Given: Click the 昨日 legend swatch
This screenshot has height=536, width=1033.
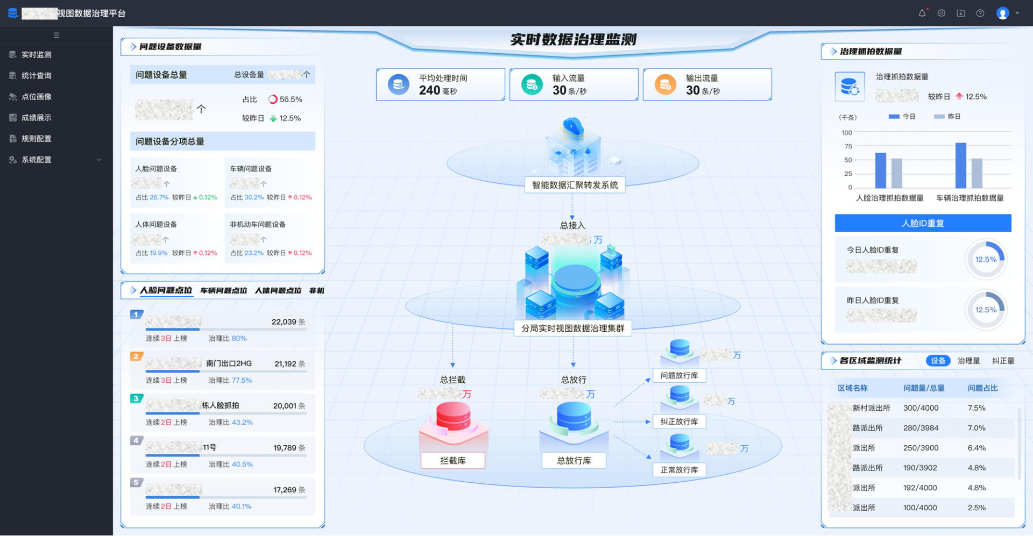Looking at the screenshot, I should (939, 117).
